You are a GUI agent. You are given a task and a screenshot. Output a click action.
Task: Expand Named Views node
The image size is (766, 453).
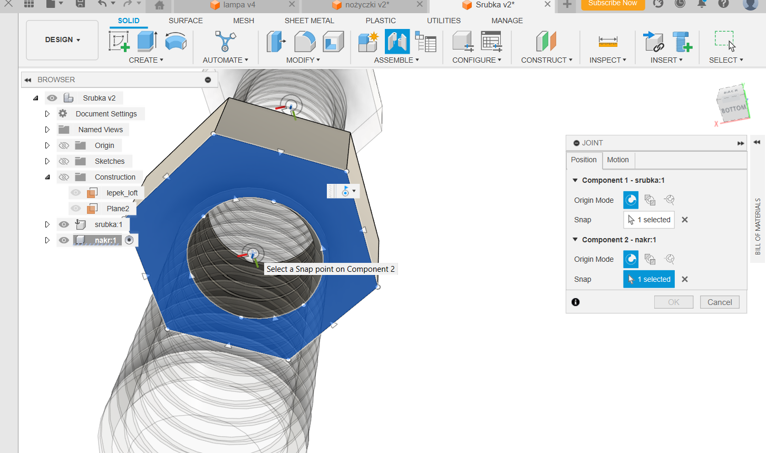pos(47,130)
